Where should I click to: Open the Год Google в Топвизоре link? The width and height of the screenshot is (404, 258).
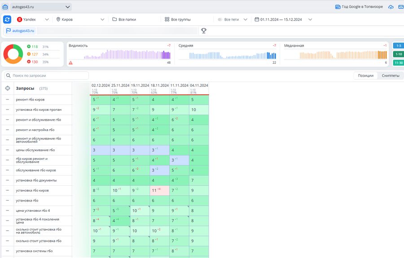(x=359, y=7)
